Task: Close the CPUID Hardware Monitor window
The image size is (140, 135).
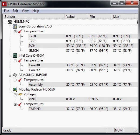Action: [x=132, y=3]
